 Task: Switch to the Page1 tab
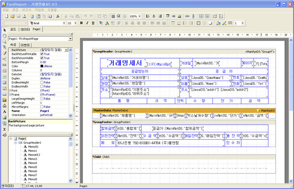pos(37,29)
